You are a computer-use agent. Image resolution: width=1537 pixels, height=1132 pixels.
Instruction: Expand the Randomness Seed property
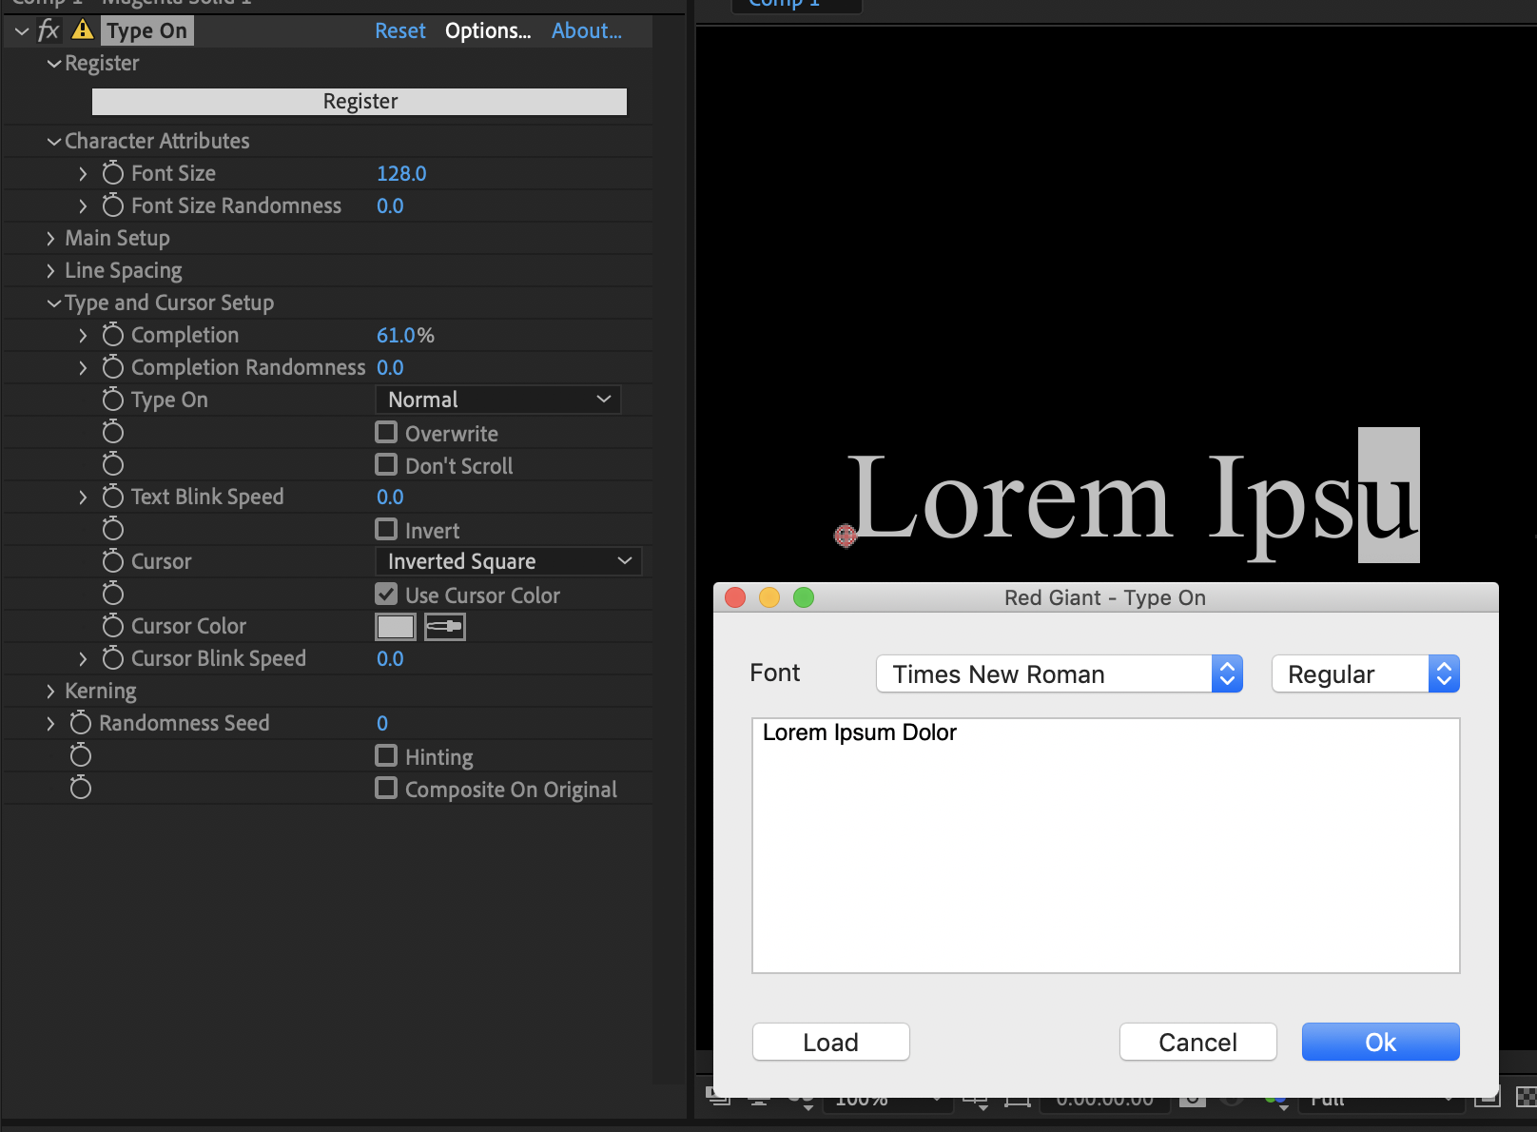click(50, 724)
